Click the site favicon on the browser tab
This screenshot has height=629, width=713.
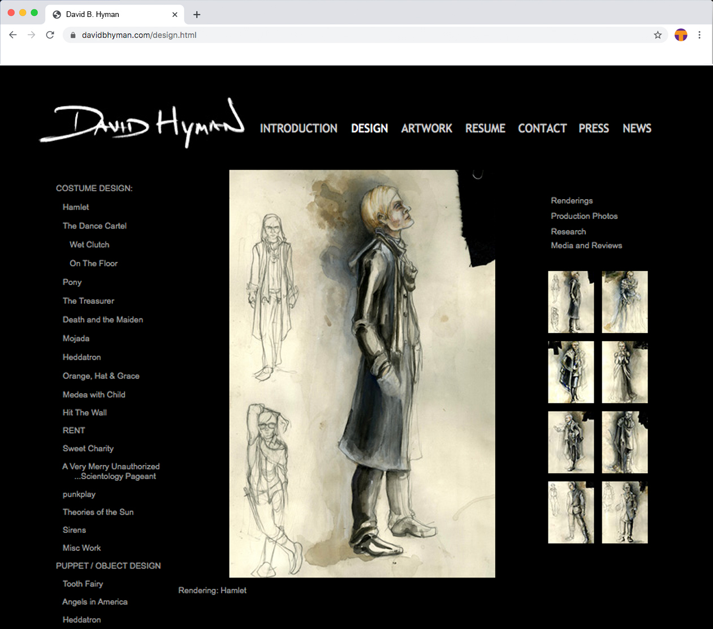coord(56,14)
